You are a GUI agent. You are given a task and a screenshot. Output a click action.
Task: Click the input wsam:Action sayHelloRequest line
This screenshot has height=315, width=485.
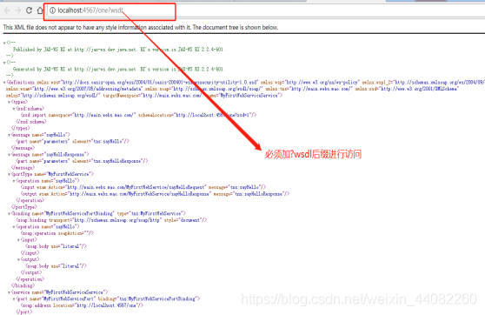pyautogui.click(x=143, y=187)
